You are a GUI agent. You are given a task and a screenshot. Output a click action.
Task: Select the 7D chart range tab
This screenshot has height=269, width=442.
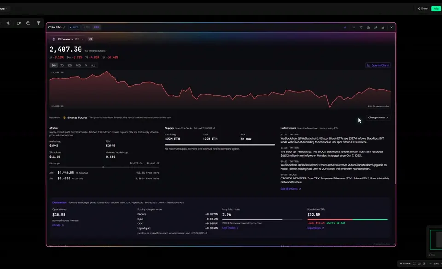(x=62, y=66)
